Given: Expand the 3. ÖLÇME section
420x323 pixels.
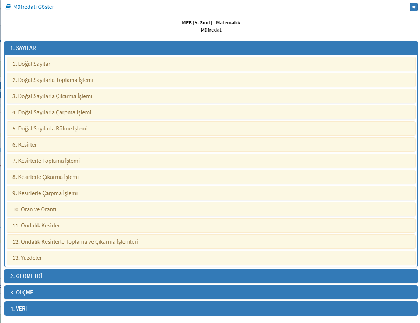Looking at the screenshot, I should click(x=211, y=292).
